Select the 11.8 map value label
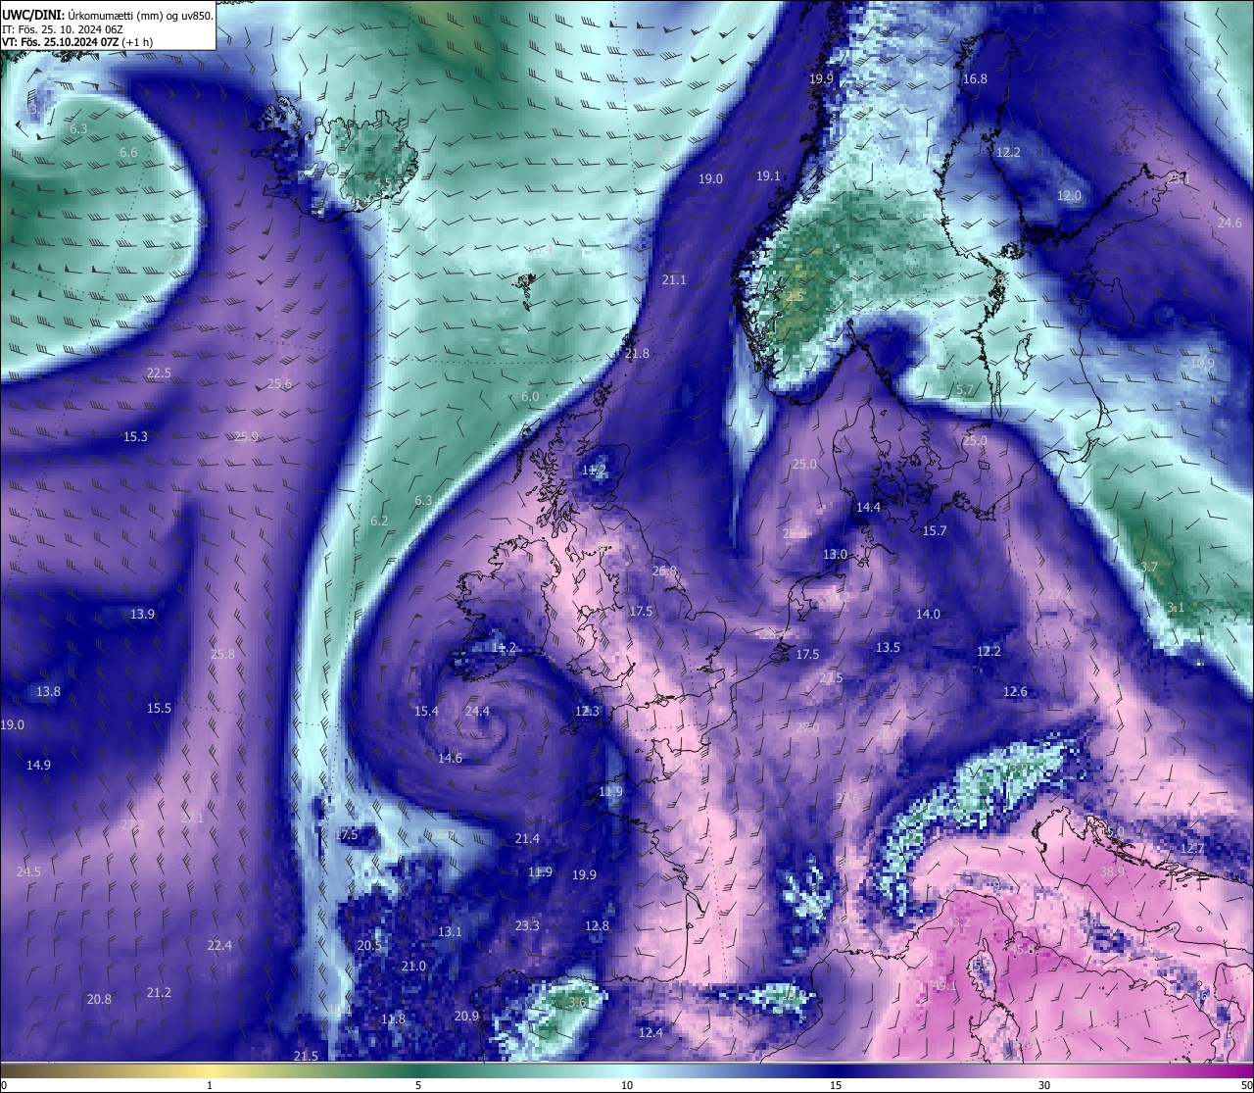The height and width of the screenshot is (1093, 1254). [x=393, y=1019]
